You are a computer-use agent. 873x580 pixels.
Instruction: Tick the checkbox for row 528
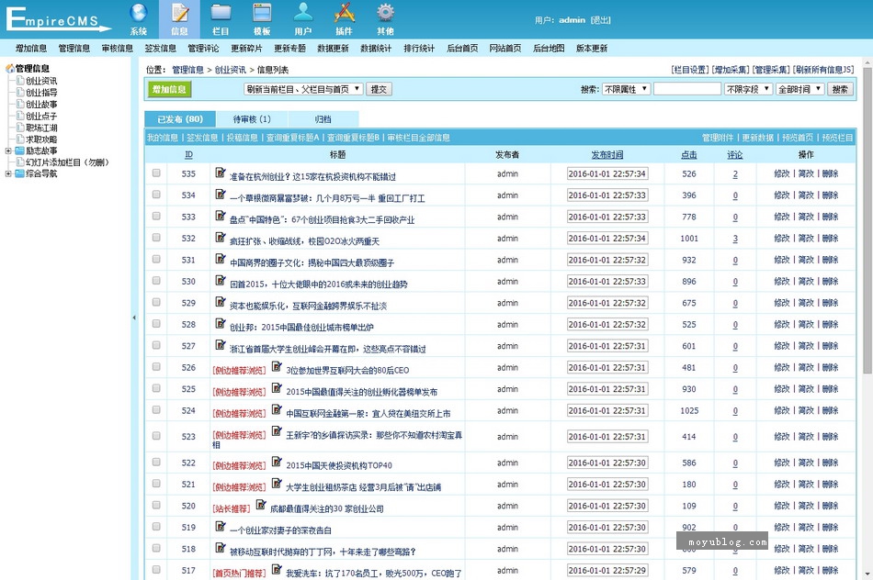156,324
